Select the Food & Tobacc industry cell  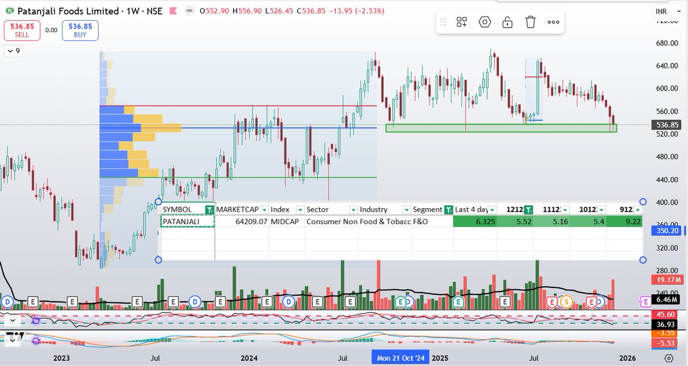385,221
